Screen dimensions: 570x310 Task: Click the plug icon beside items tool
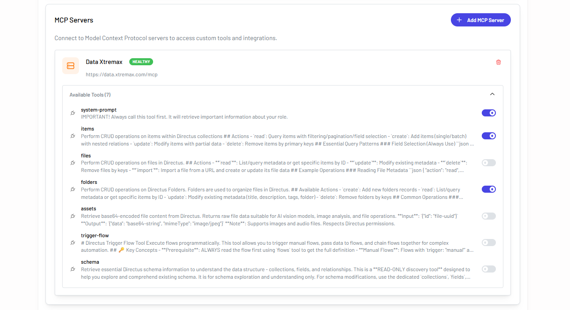pos(73,136)
